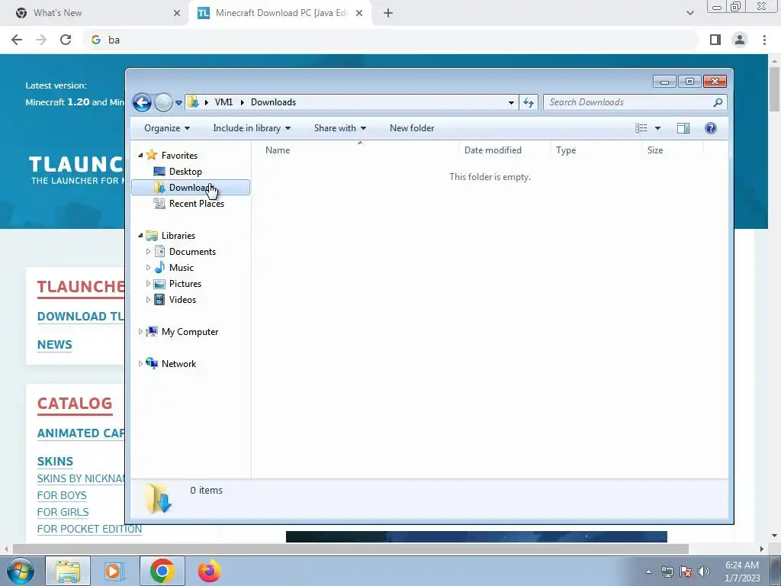
Task: Close the Minecraft Download PC tab
Action: (359, 13)
